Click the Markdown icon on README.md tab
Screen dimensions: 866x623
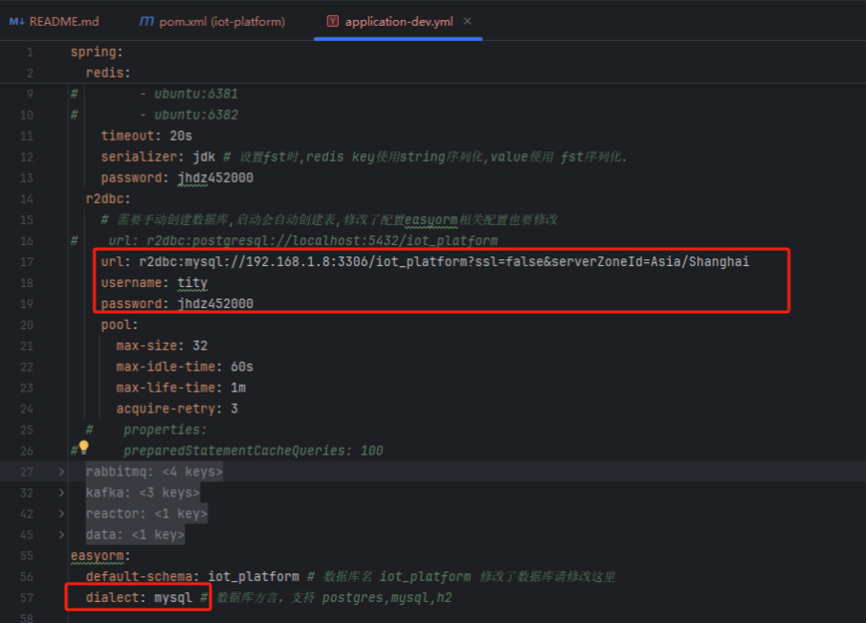pos(16,19)
